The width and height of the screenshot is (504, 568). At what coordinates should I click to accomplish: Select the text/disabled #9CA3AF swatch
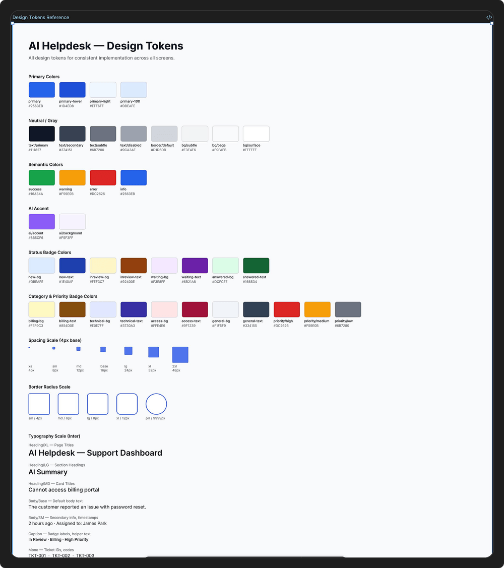click(x=134, y=134)
